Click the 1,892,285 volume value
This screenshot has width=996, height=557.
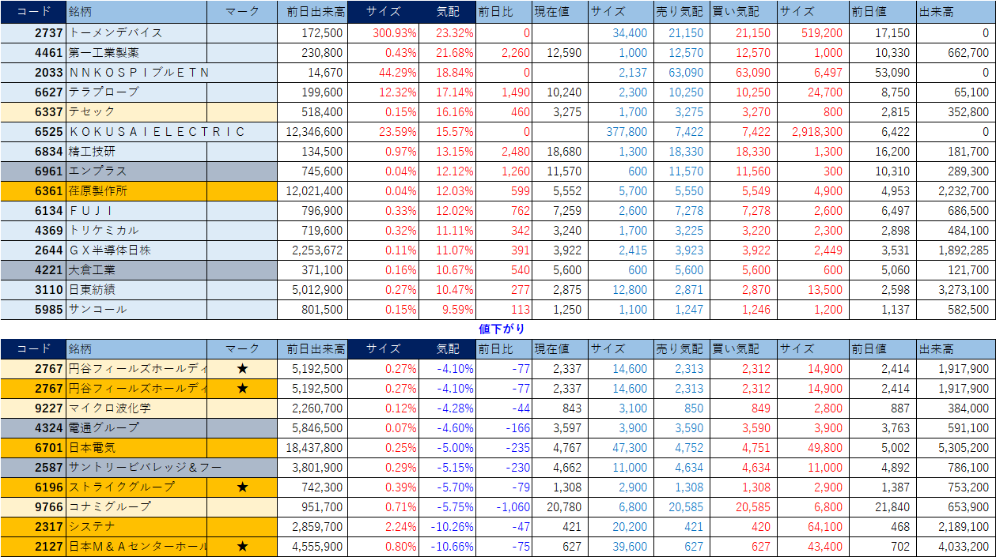(x=964, y=250)
